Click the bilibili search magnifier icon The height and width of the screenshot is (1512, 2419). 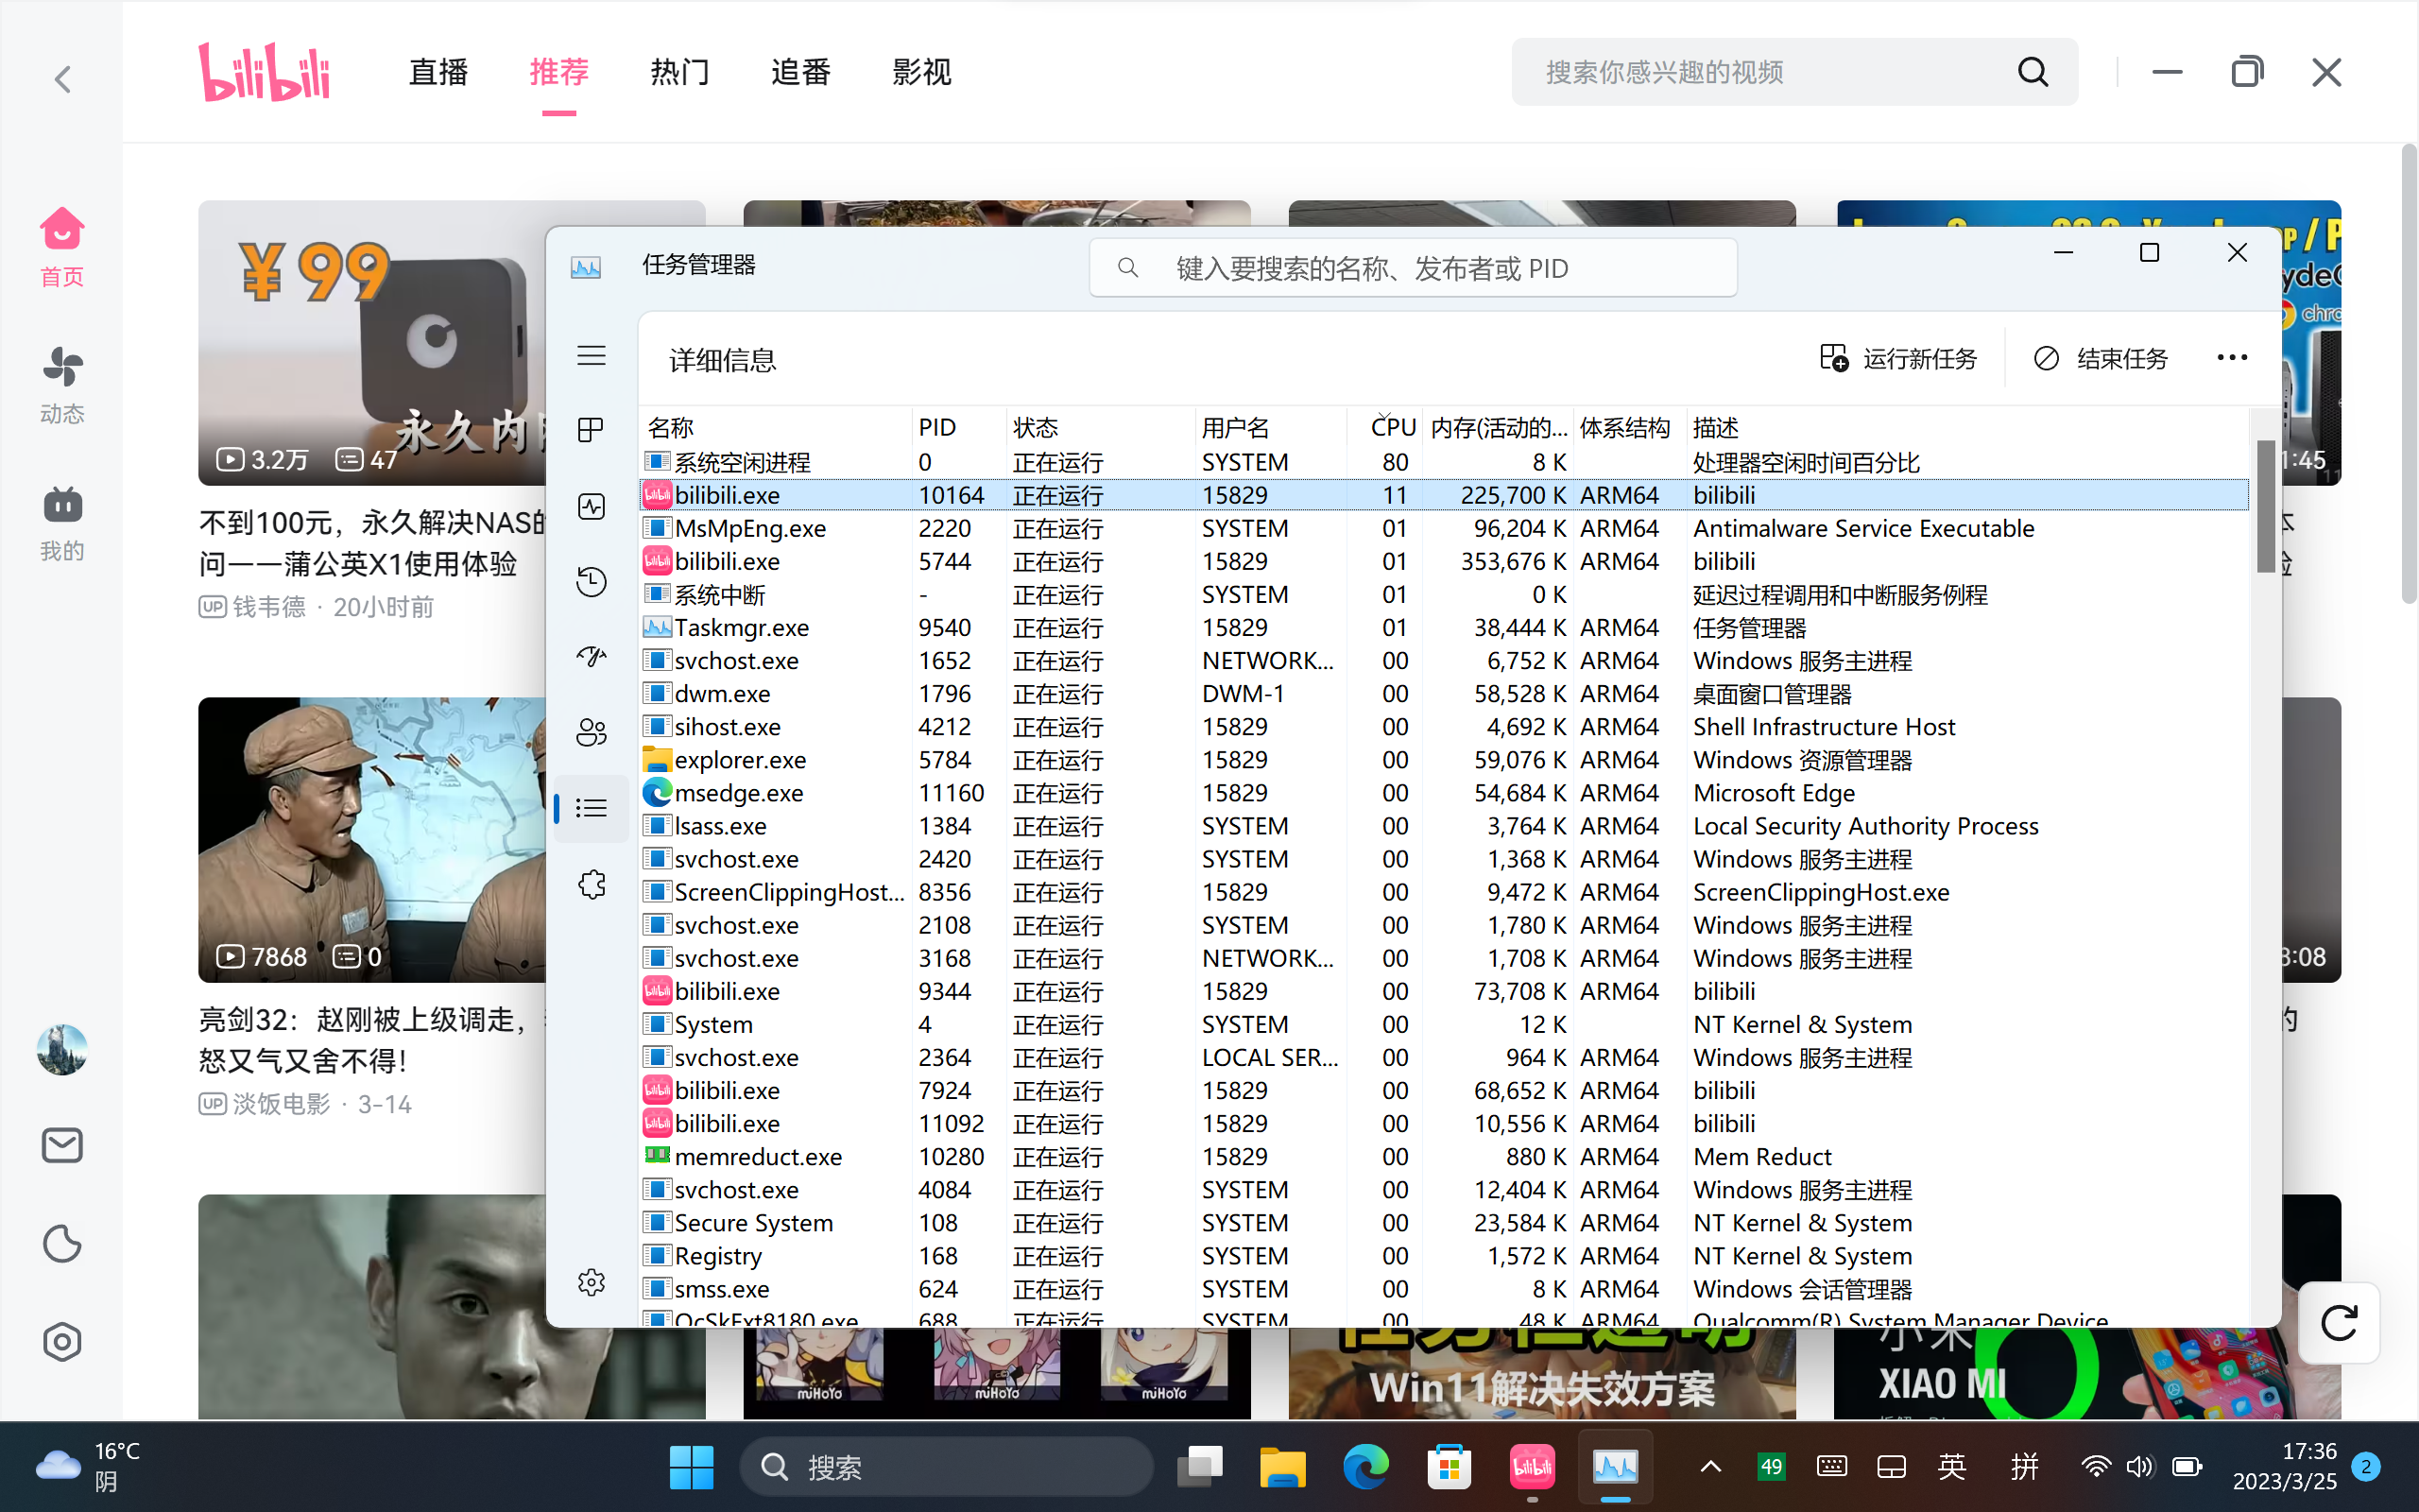[2033, 72]
